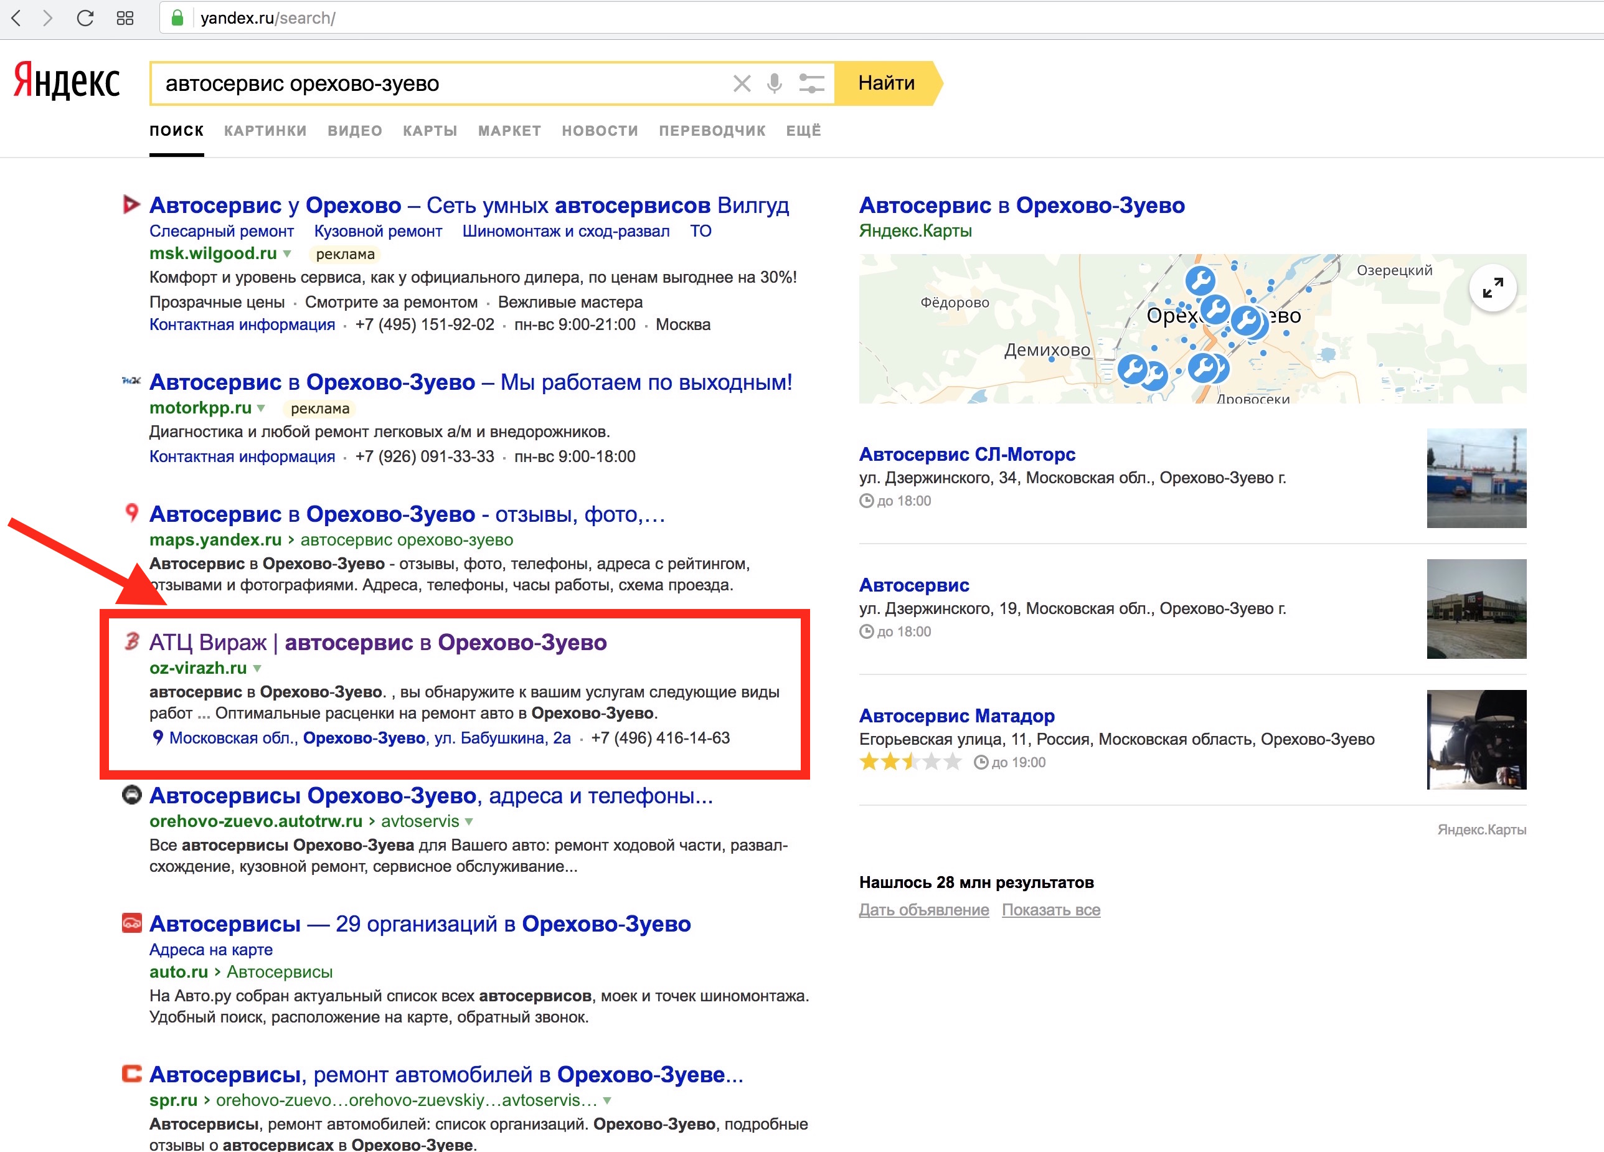This screenshot has width=1604, height=1152.
Task: Open the Карты search tab
Action: [x=430, y=131]
